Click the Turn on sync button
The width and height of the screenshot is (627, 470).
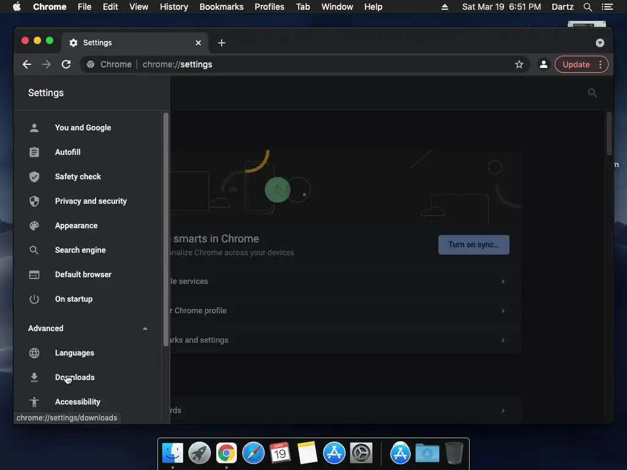point(474,245)
